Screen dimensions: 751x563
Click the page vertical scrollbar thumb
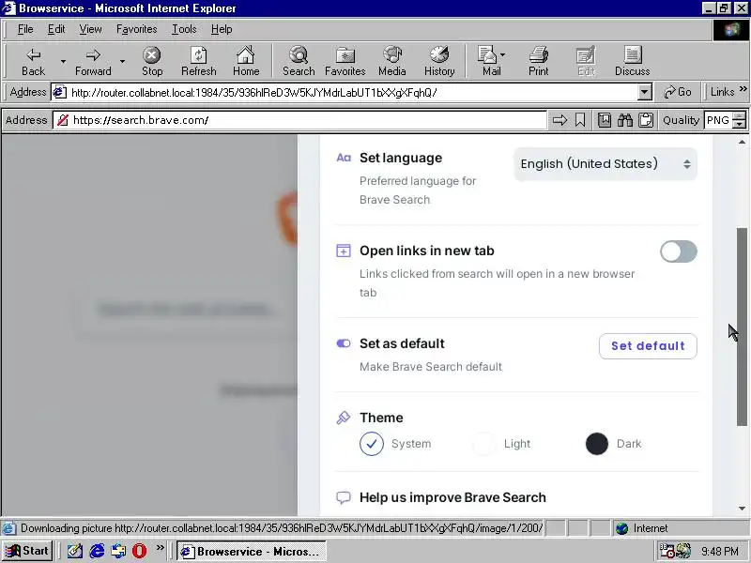pos(742,327)
